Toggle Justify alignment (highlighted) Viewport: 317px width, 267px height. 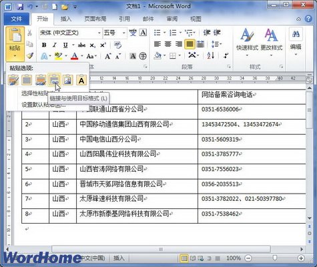[x=190, y=44]
